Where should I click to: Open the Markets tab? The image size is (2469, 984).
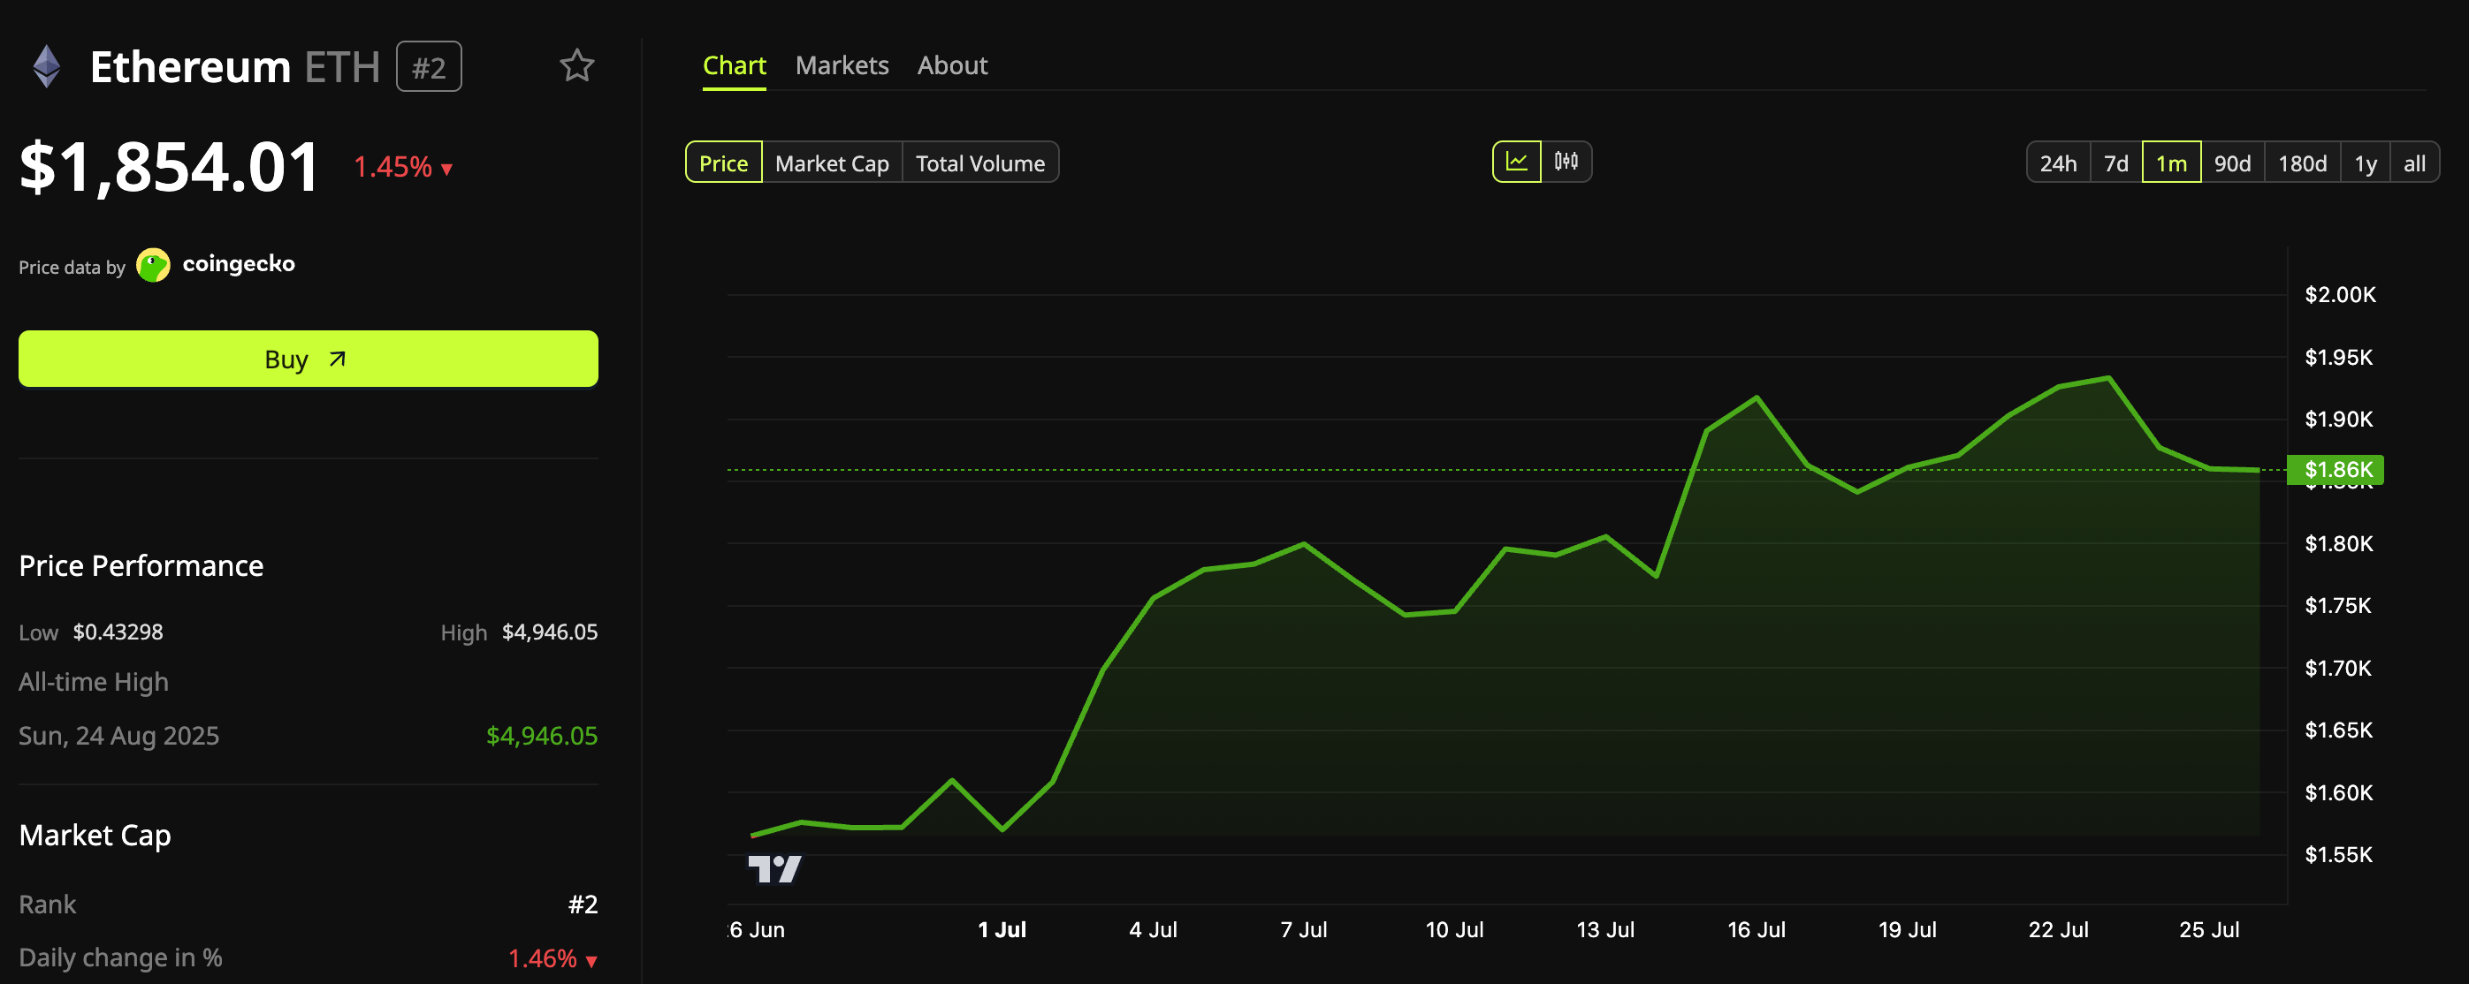tap(842, 65)
